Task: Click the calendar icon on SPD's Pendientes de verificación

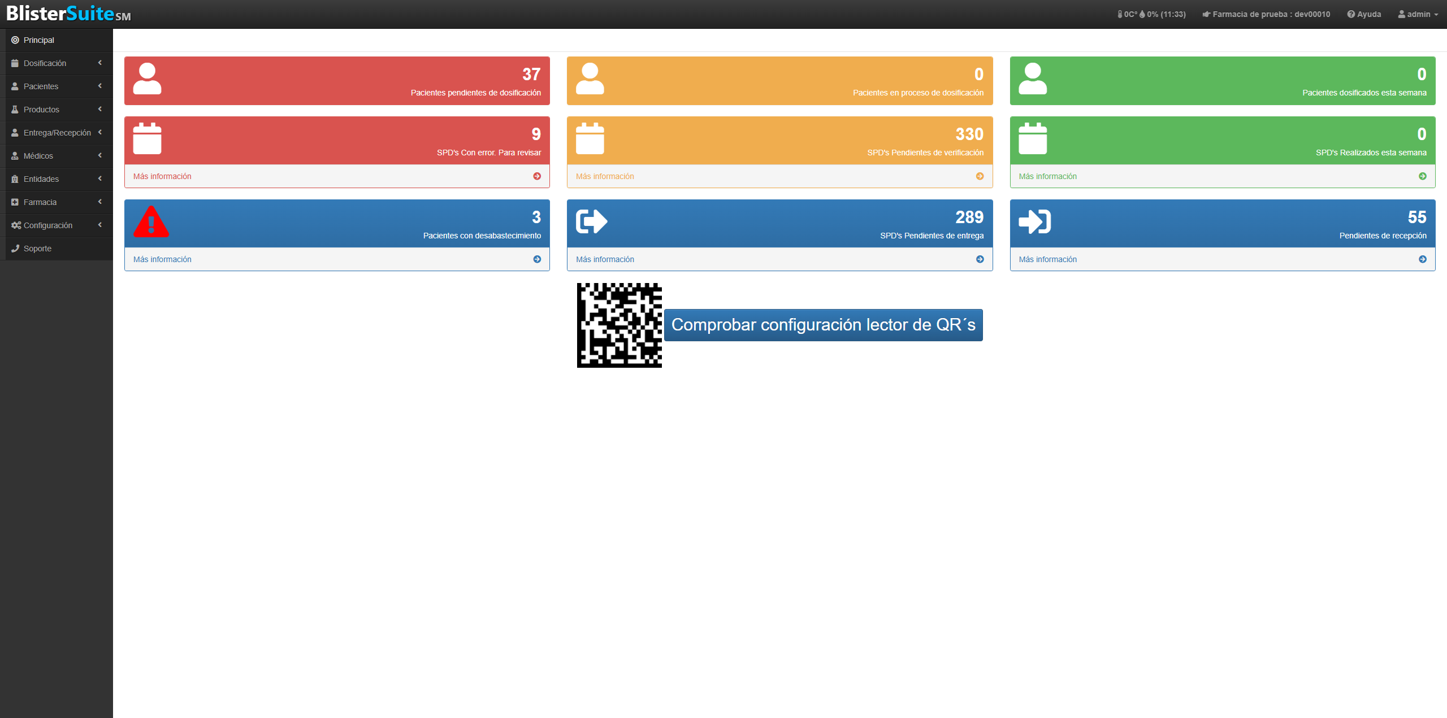Action: (x=590, y=139)
